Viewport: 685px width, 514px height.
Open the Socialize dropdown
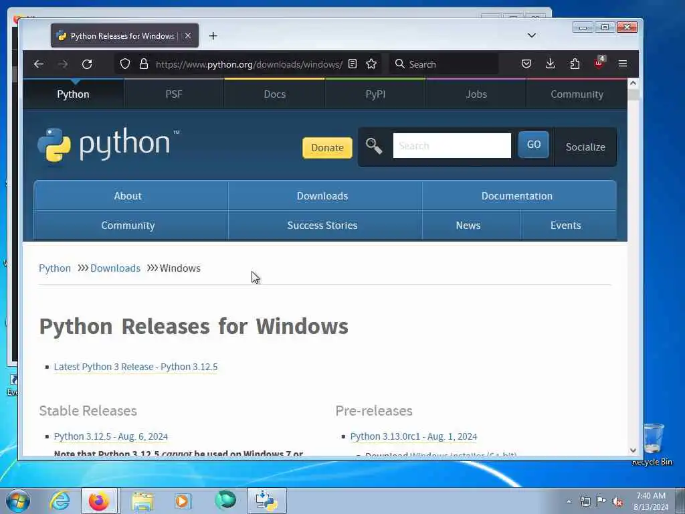[585, 147]
